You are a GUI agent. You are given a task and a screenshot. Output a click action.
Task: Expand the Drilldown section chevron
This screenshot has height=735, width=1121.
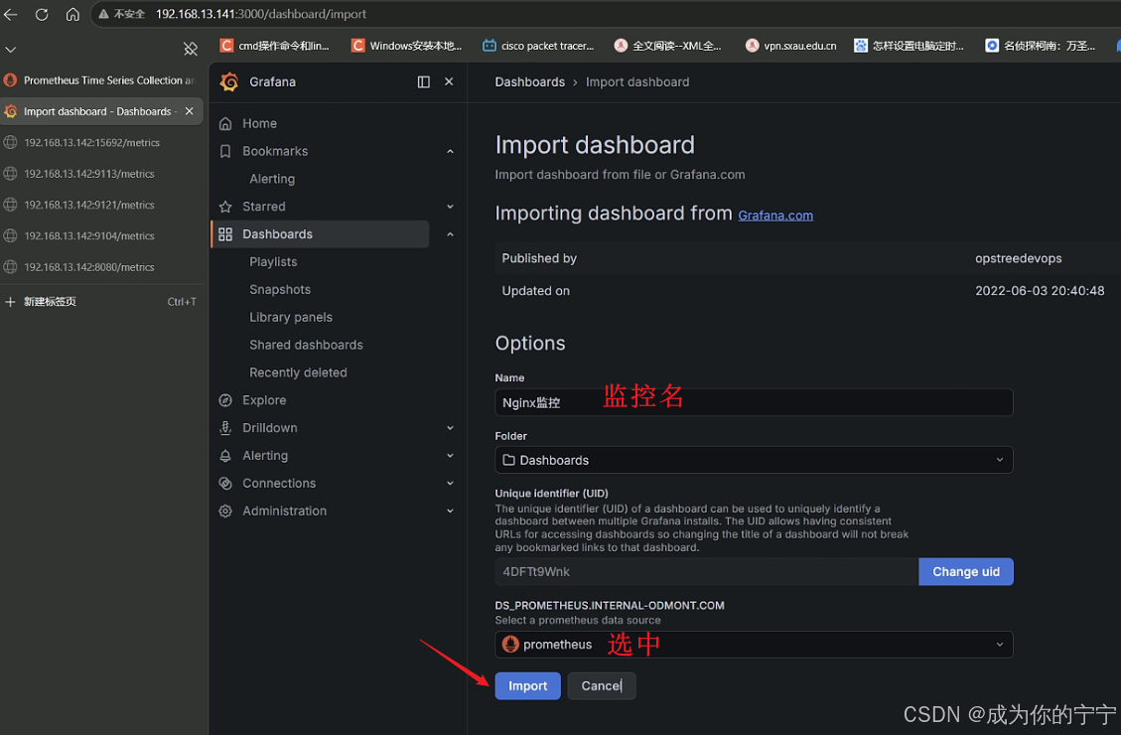pos(450,428)
